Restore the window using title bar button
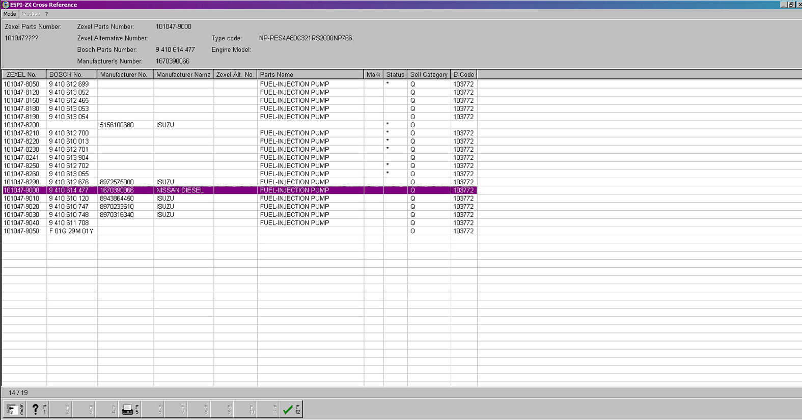802x420 pixels. [791, 5]
